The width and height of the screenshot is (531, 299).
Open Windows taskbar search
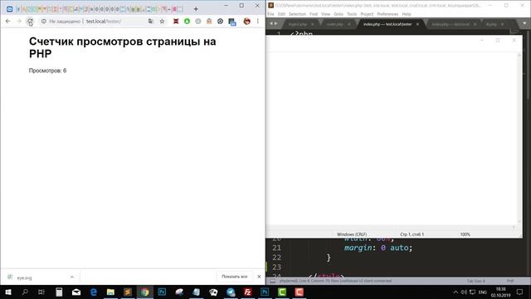25,292
